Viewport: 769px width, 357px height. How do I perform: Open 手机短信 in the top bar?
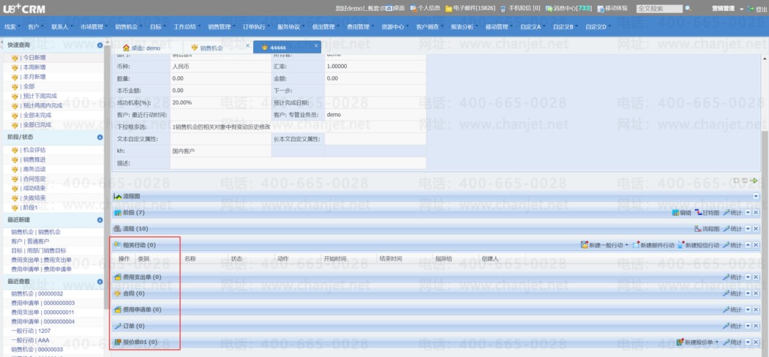tap(519, 8)
